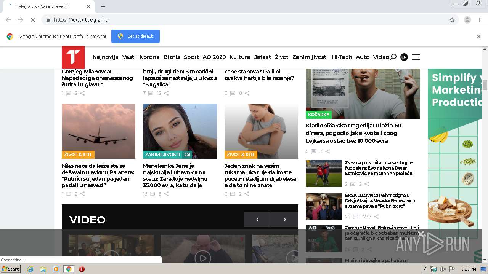This screenshot has height=274, width=488.
Task: Show previous videos with left arrow
Action: (257, 220)
